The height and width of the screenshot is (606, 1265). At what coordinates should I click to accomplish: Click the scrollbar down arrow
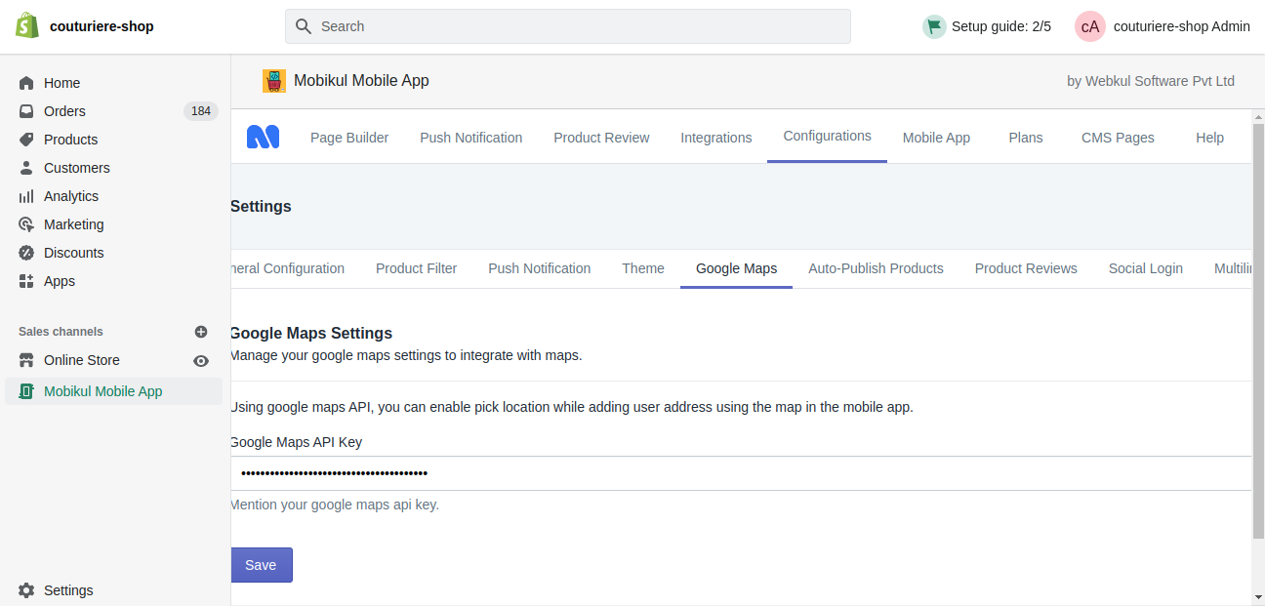(1258, 596)
